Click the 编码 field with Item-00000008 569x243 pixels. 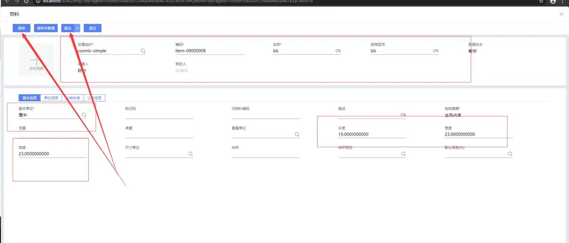(x=209, y=51)
